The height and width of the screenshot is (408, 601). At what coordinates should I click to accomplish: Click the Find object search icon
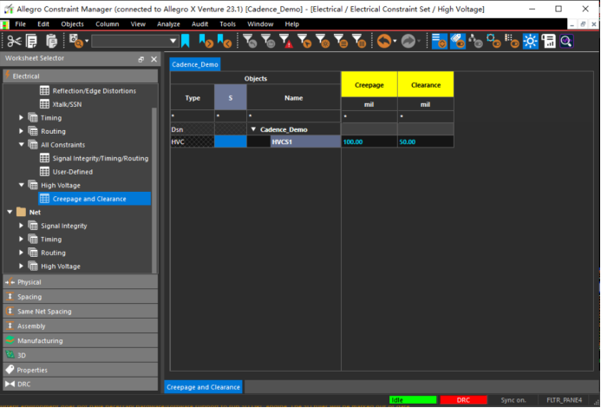click(x=76, y=41)
